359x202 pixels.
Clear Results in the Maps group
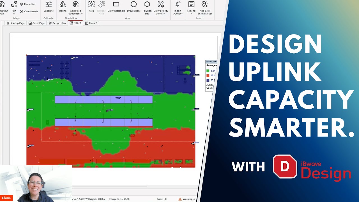point(29,12)
